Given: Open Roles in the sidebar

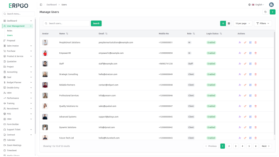Looking at the screenshot, I should (10, 31).
